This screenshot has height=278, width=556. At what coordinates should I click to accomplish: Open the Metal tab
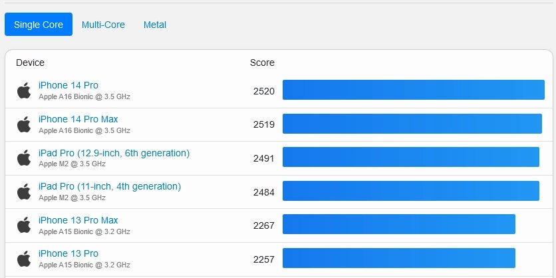pyautogui.click(x=154, y=25)
